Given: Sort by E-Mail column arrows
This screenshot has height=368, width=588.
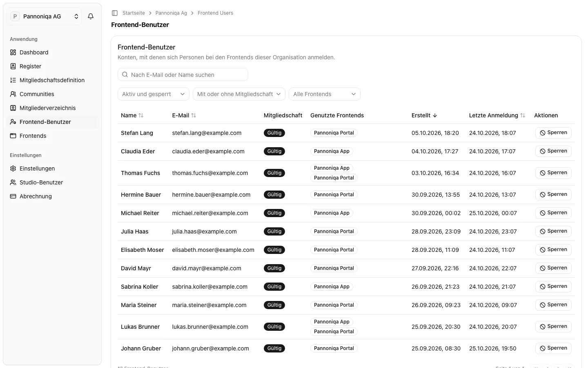Looking at the screenshot, I should [194, 115].
